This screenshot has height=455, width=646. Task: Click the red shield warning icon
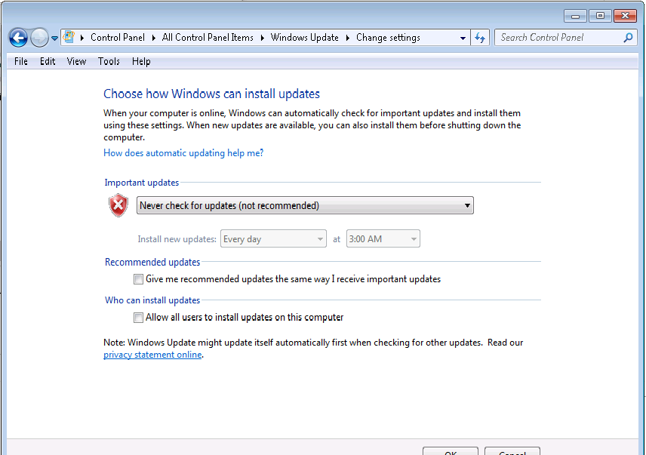pyautogui.click(x=118, y=205)
